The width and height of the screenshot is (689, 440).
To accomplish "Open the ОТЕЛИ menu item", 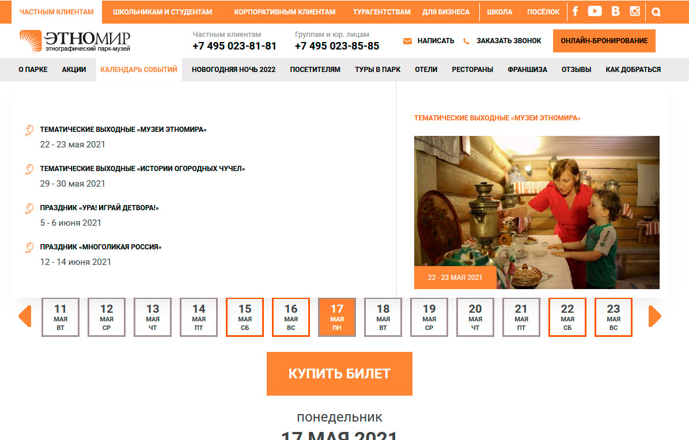I will [426, 69].
